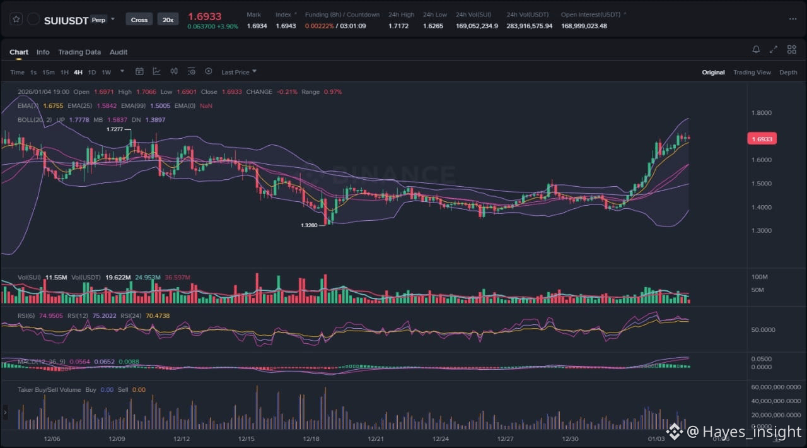Select the Trading View chart mode
Image resolution: width=807 pixels, height=448 pixels.
coord(752,73)
